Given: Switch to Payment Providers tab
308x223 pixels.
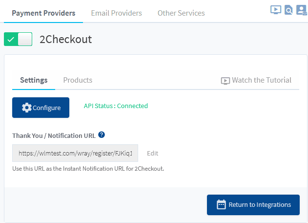Looking at the screenshot, I should [x=43, y=13].
